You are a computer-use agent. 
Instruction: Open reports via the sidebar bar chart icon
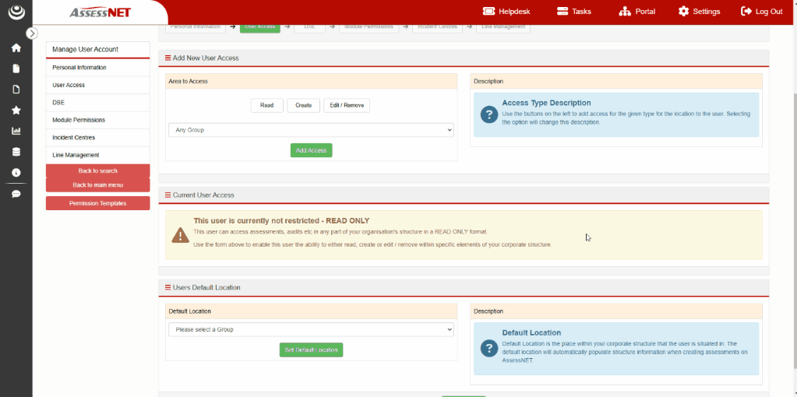(16, 131)
